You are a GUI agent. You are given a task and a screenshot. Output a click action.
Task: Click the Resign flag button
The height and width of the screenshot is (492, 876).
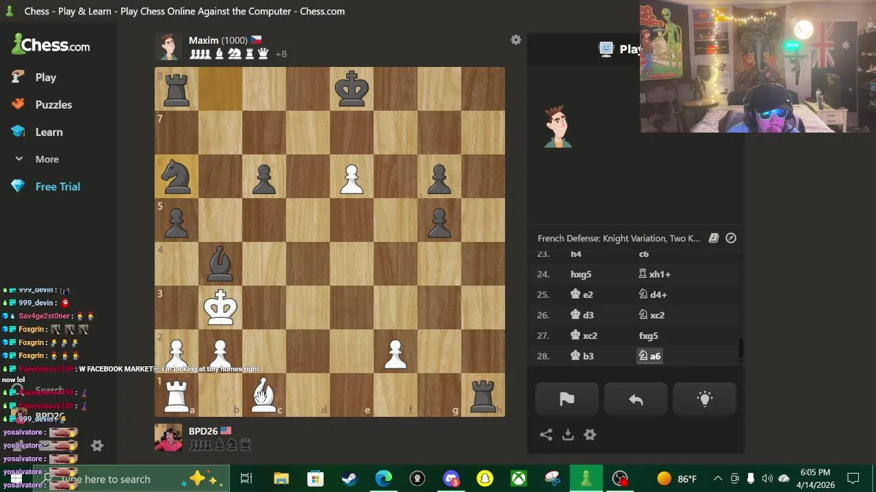point(567,400)
